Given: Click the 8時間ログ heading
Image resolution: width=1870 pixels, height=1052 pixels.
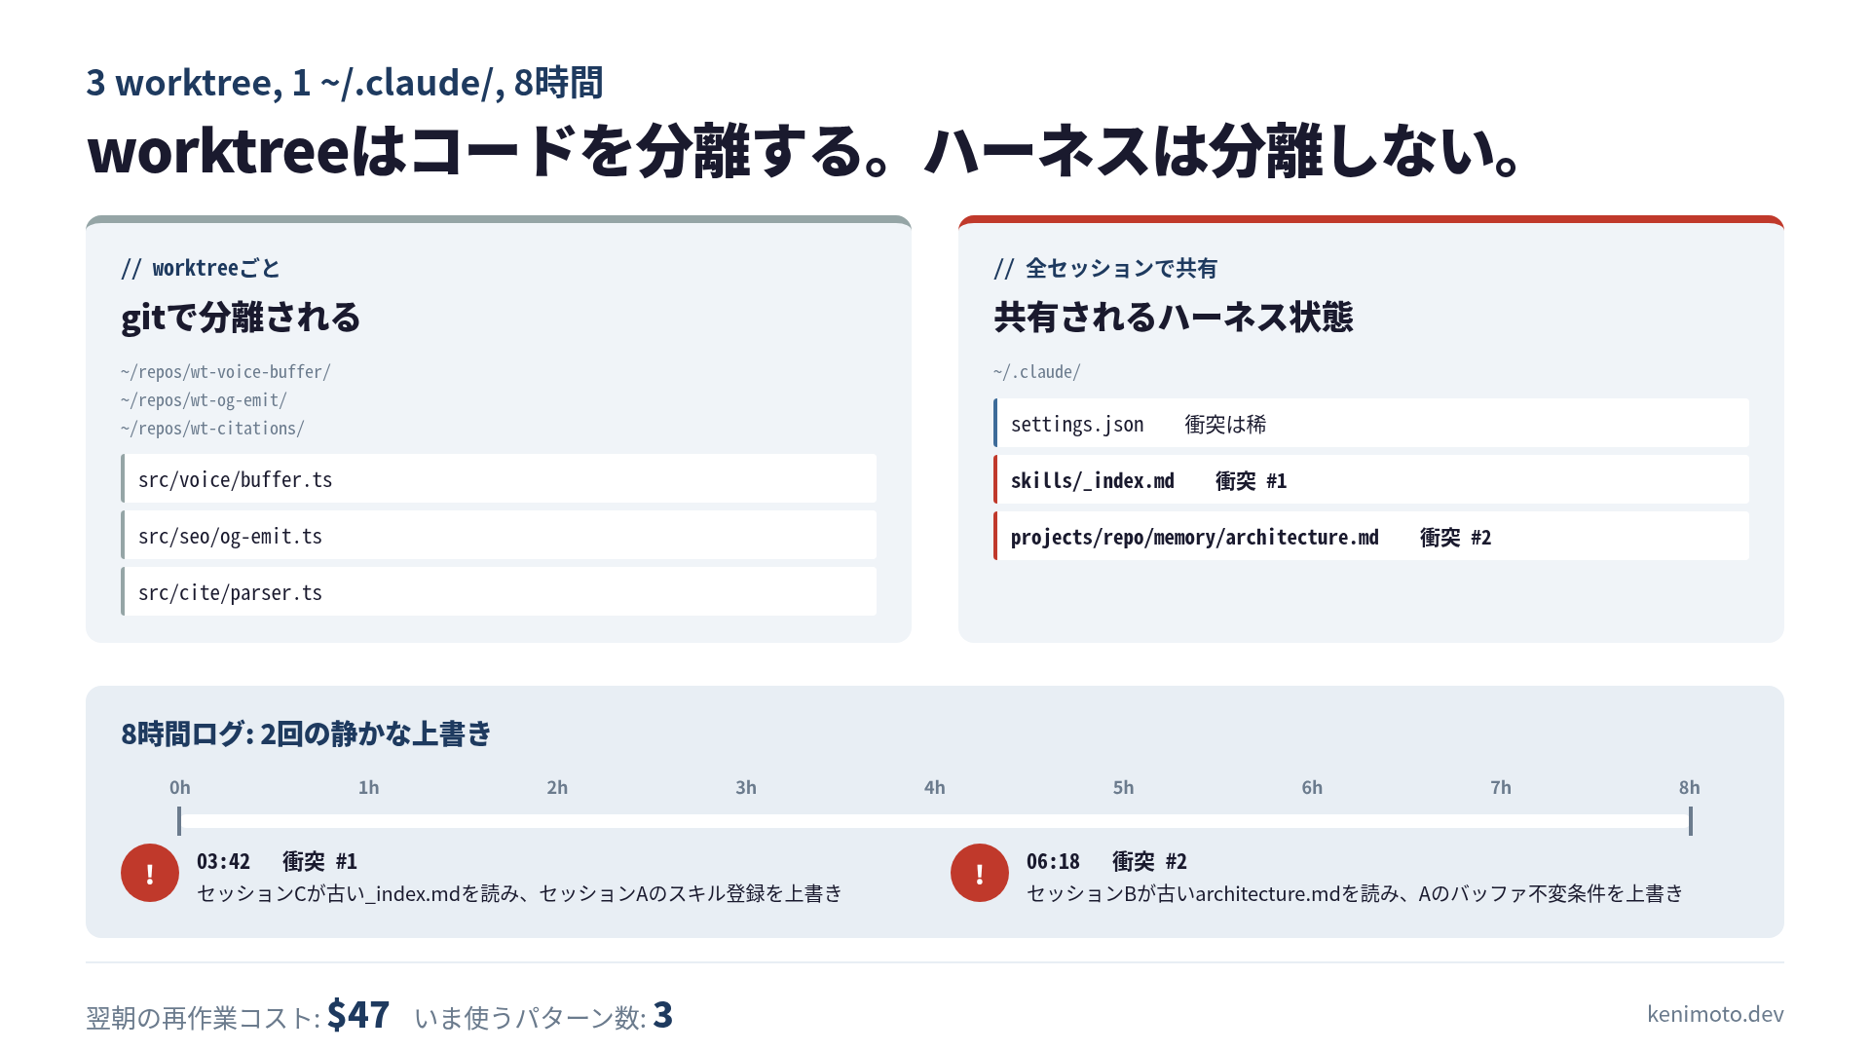Looking at the screenshot, I should point(306,733).
